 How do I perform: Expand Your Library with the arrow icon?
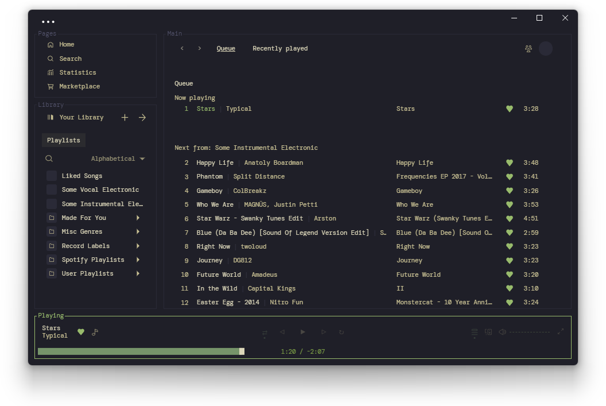pyautogui.click(x=142, y=117)
